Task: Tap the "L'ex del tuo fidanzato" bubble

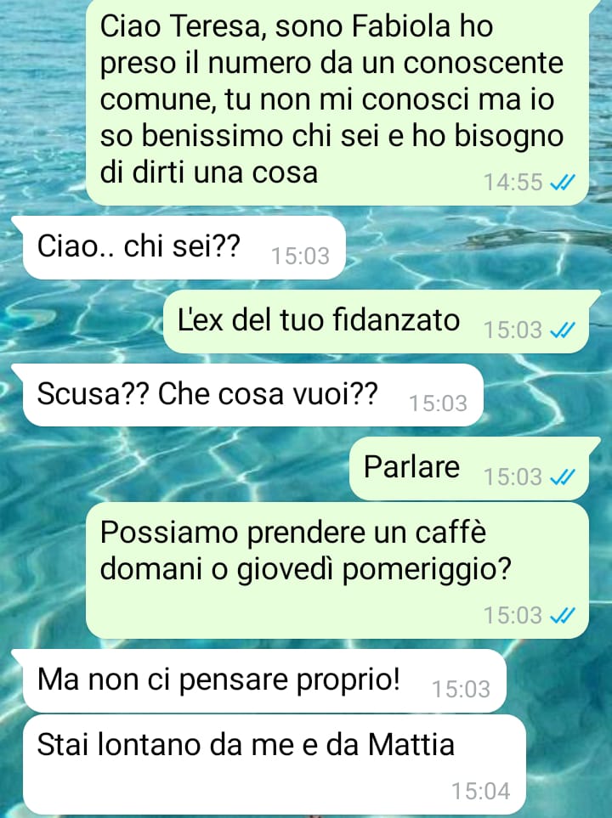Action: 376,321
